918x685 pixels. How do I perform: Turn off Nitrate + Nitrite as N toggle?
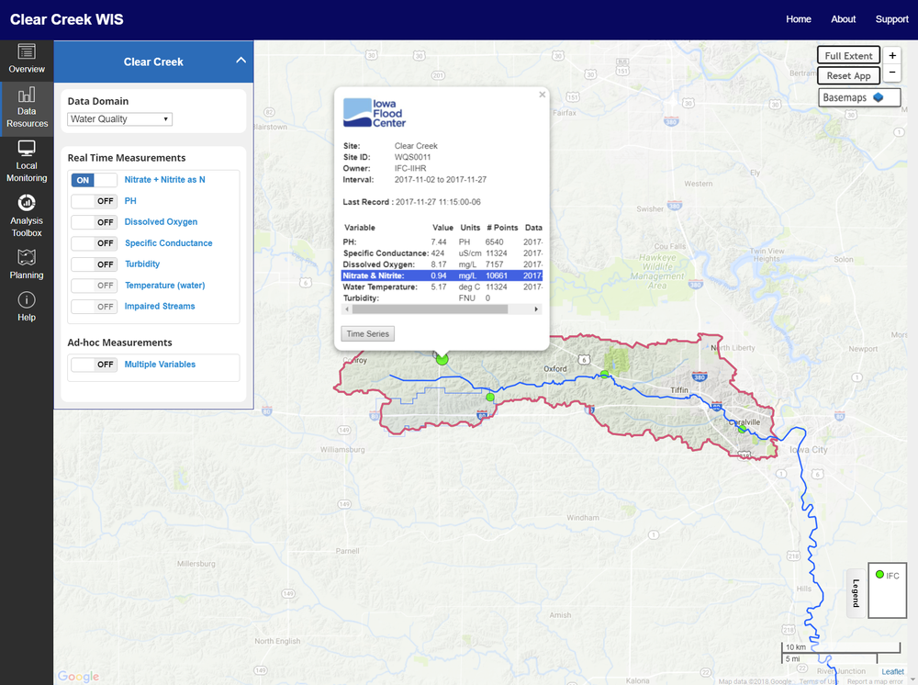[94, 180]
